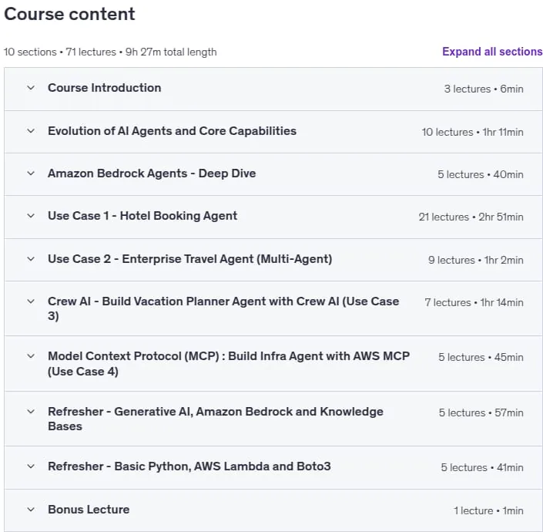Select Amazon Bedrock Agents - Deep Dive title
Viewport: 543px width, 532px height.
(x=152, y=173)
